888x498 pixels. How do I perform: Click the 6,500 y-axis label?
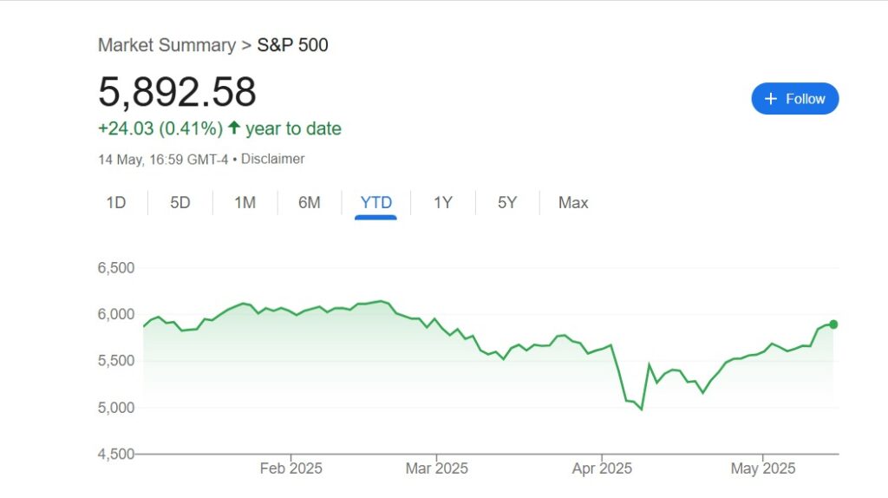point(115,268)
